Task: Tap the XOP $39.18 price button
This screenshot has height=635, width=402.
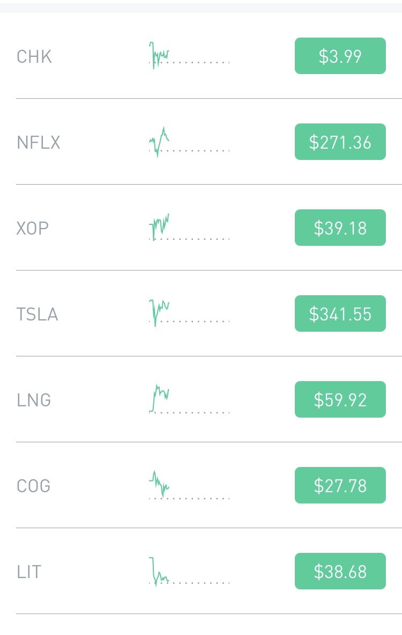Action: point(340,228)
